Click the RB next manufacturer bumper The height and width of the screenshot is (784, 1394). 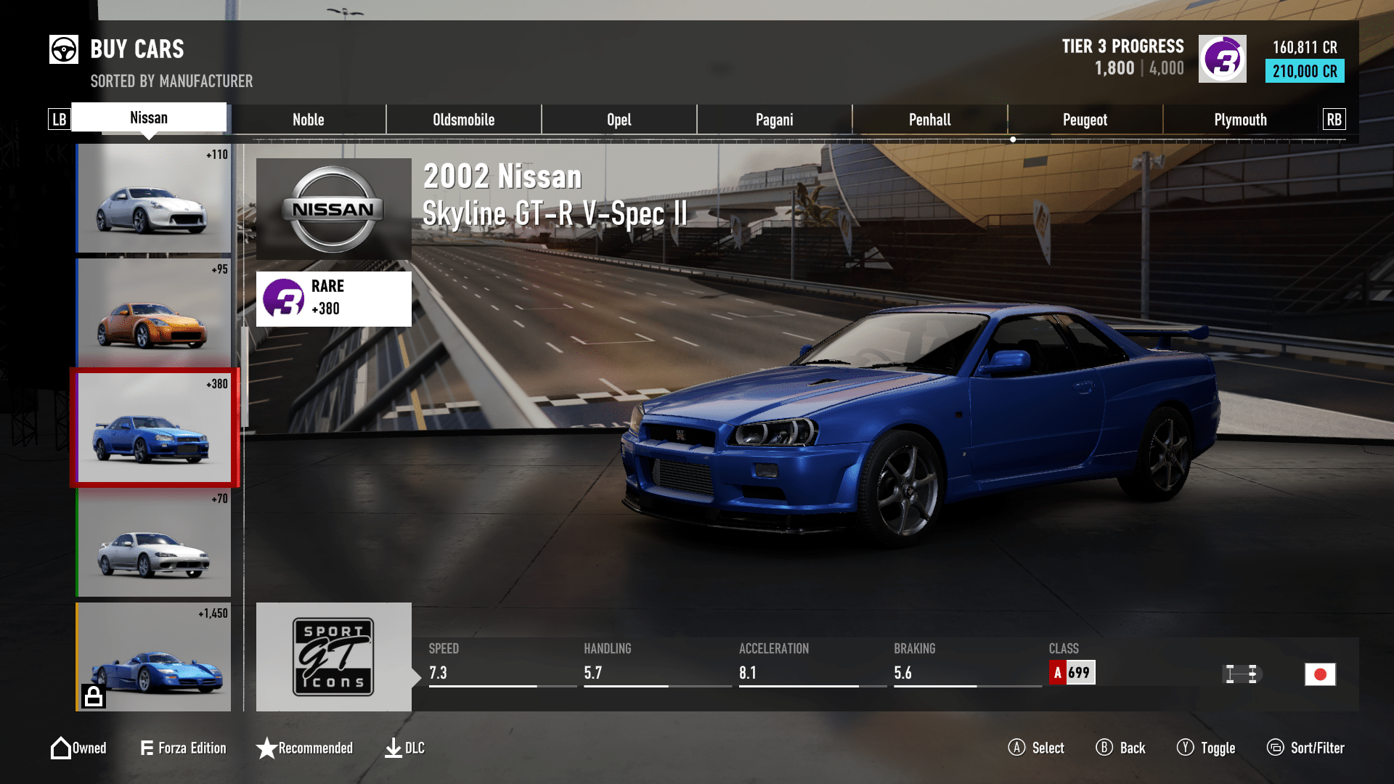point(1334,119)
